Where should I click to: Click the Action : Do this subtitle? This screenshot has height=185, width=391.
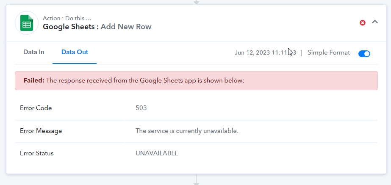(x=67, y=19)
